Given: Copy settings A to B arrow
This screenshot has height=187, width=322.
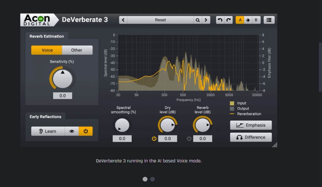Looking at the screenshot, I should click(248, 20).
